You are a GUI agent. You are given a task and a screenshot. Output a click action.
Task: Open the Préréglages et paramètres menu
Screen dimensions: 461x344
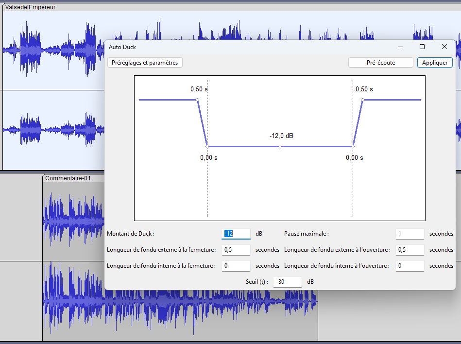coord(145,63)
